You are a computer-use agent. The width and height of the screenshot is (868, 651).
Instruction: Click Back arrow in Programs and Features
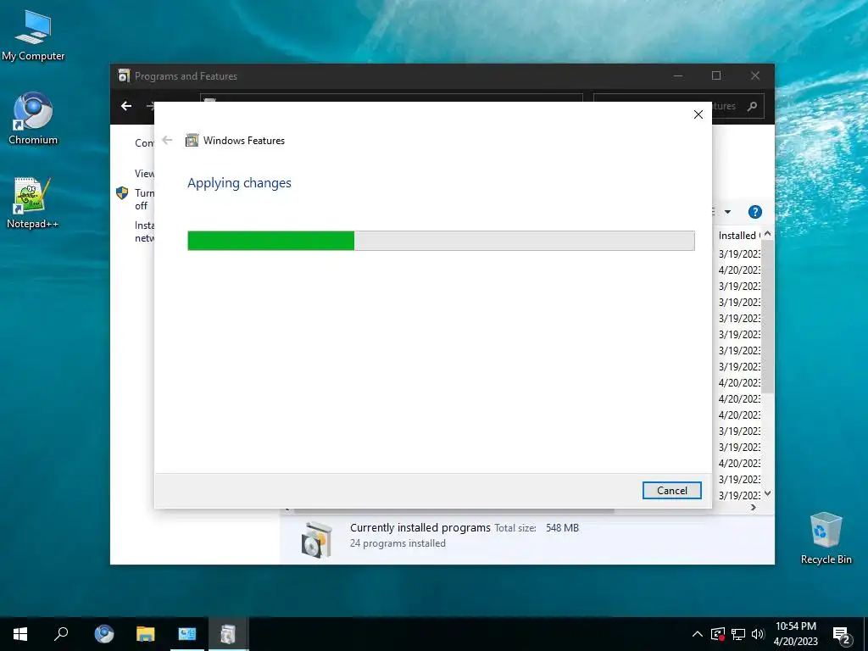tap(126, 106)
